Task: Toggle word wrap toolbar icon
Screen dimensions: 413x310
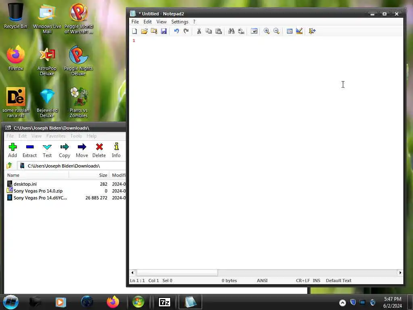Action: 254,31
